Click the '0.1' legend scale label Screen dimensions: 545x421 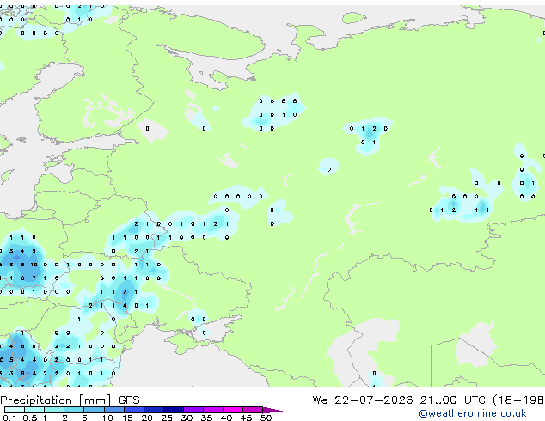(x=10, y=418)
